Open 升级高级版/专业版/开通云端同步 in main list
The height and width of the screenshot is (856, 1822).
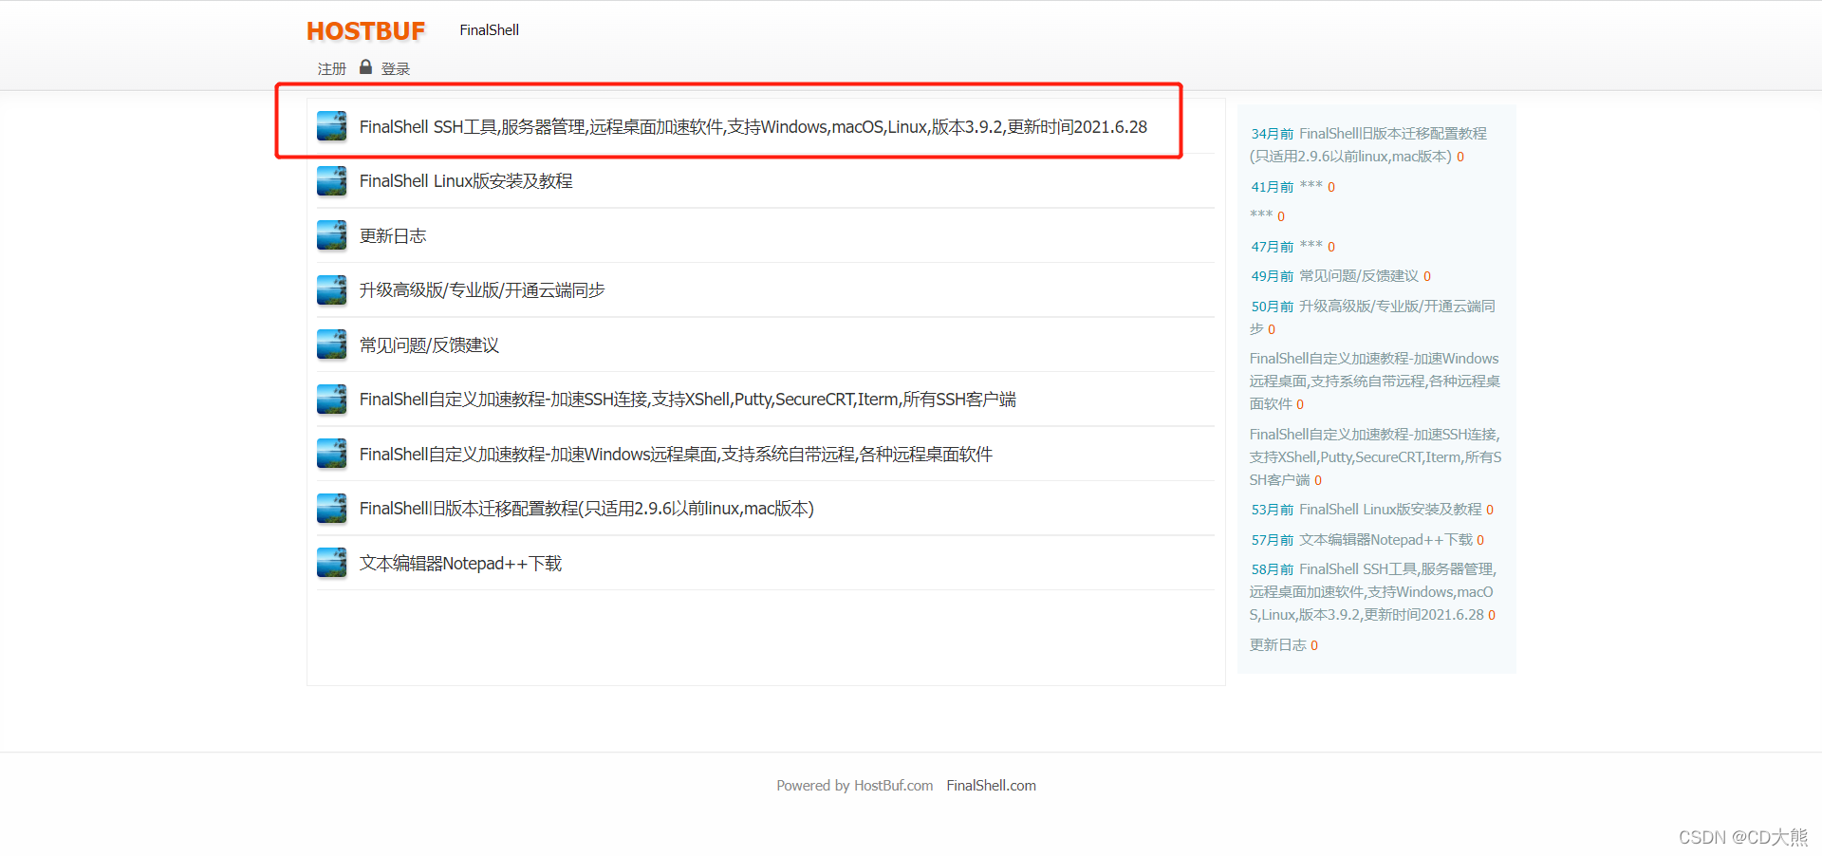(x=482, y=290)
